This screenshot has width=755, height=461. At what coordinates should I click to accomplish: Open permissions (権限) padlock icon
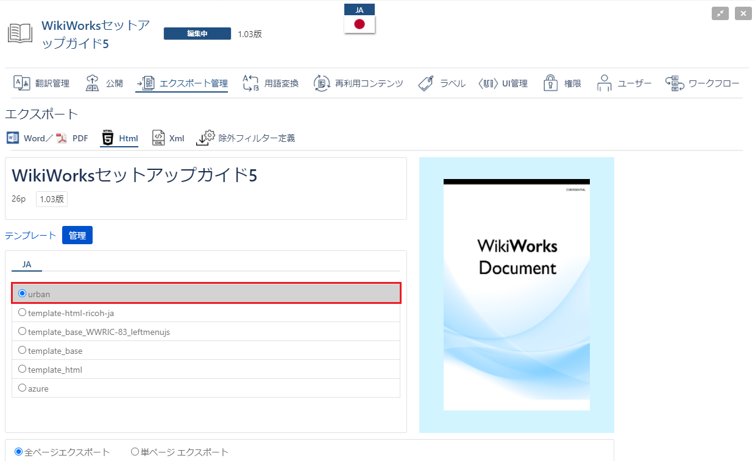(551, 83)
